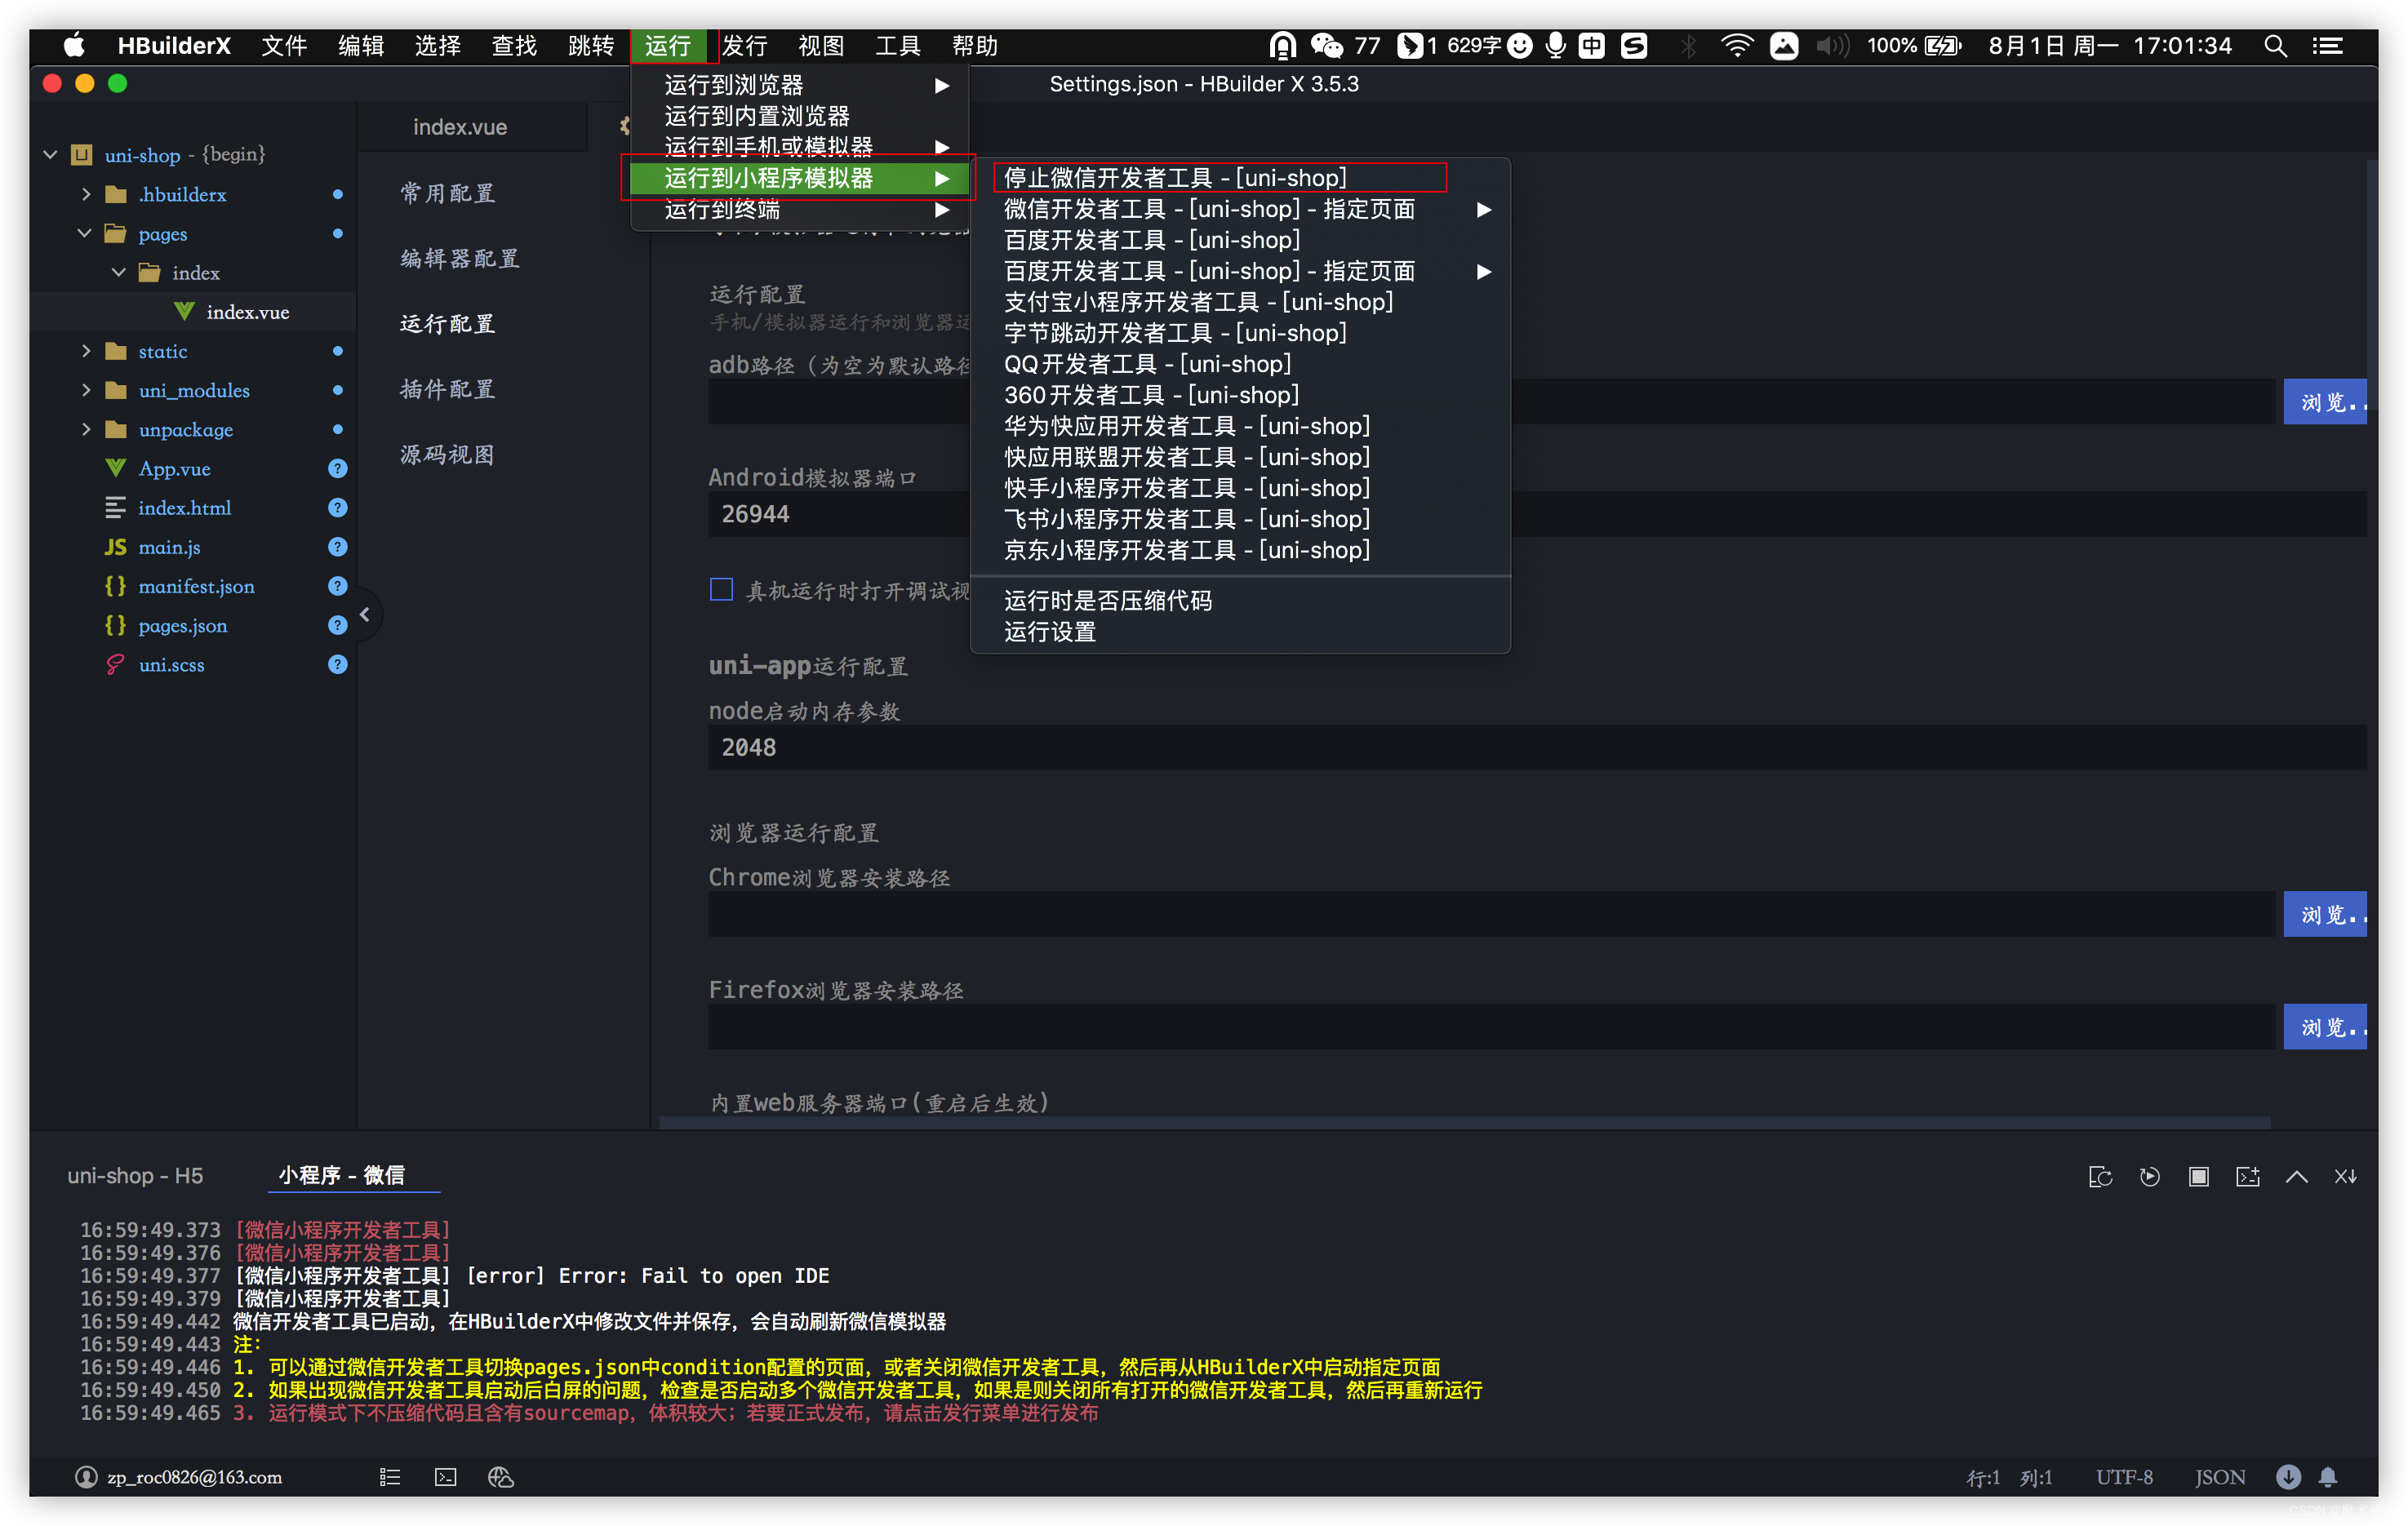The height and width of the screenshot is (1526, 2408).
Task: Click the user account avatar in status bar
Action: pyautogui.click(x=86, y=1477)
